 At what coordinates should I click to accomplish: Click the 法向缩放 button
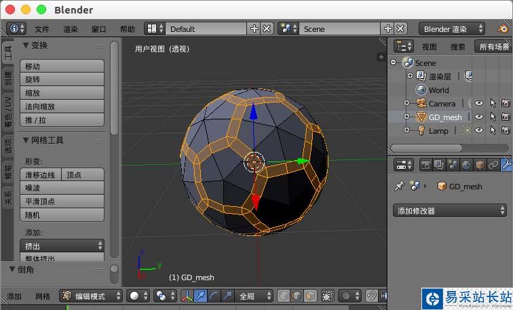[62, 106]
